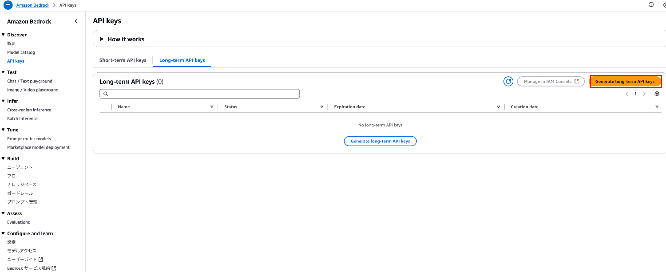The height and width of the screenshot is (272, 666).
Task: Sort by Name column arrow
Action: click(x=212, y=107)
